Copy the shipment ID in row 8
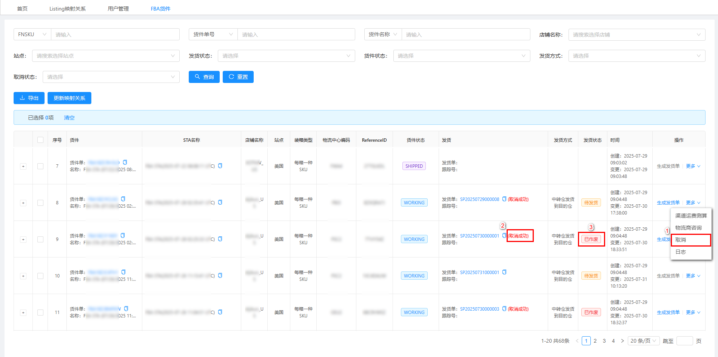This screenshot has width=718, height=357. [x=123, y=199]
